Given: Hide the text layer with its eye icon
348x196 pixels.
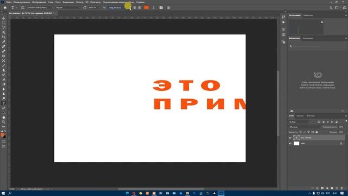Looking at the screenshot, I should point(290,138).
